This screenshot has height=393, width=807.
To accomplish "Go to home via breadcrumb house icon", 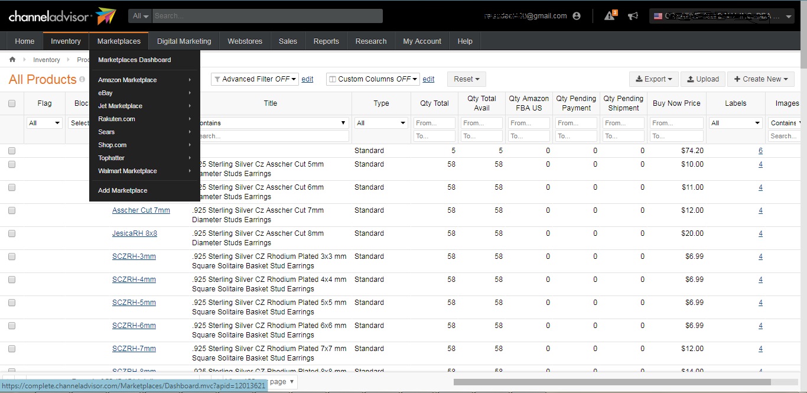I will coord(12,60).
